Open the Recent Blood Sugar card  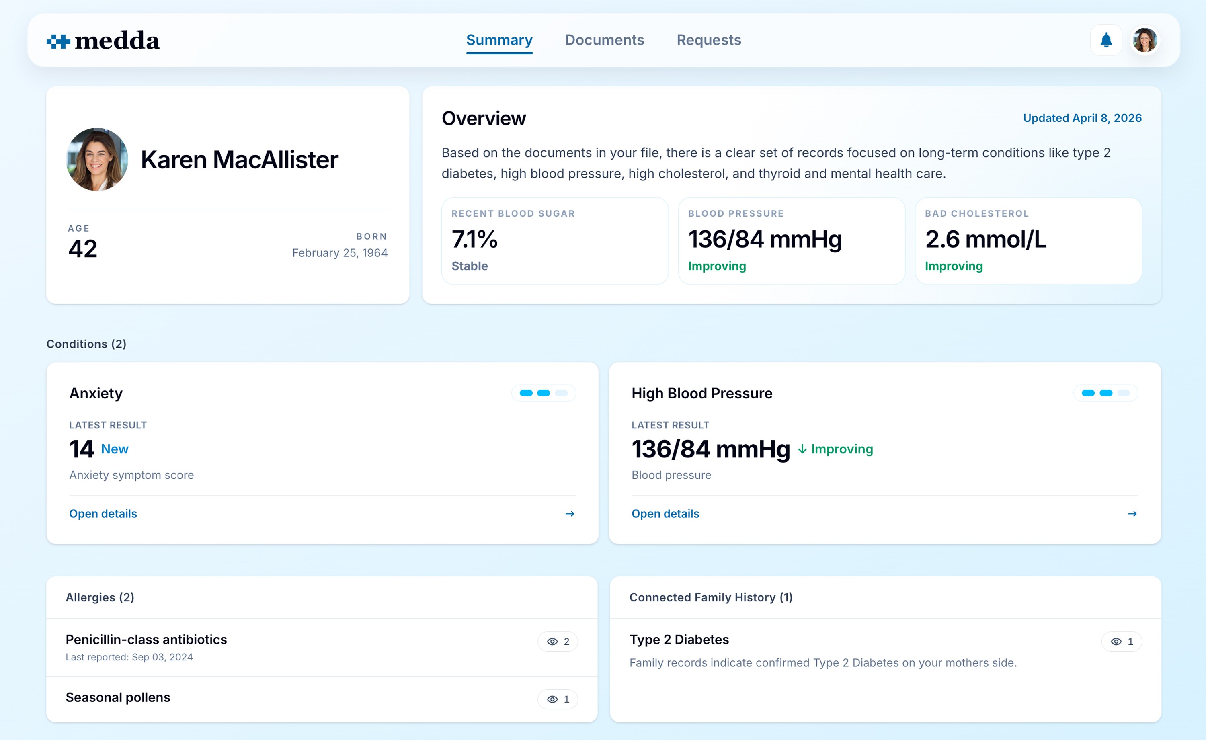pos(554,241)
